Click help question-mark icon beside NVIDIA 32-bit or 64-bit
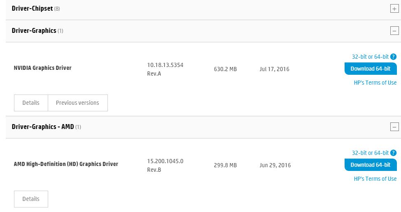The image size is (401, 212). (x=393, y=57)
